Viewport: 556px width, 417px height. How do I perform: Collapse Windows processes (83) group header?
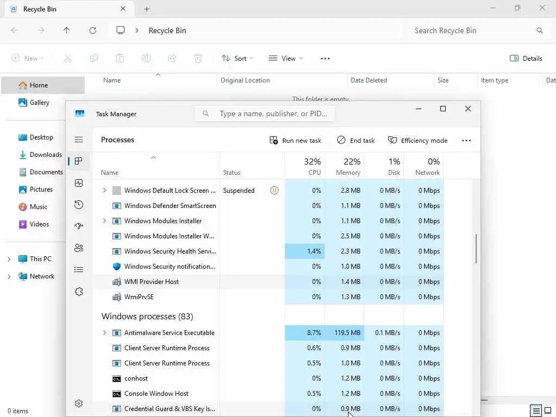147,317
